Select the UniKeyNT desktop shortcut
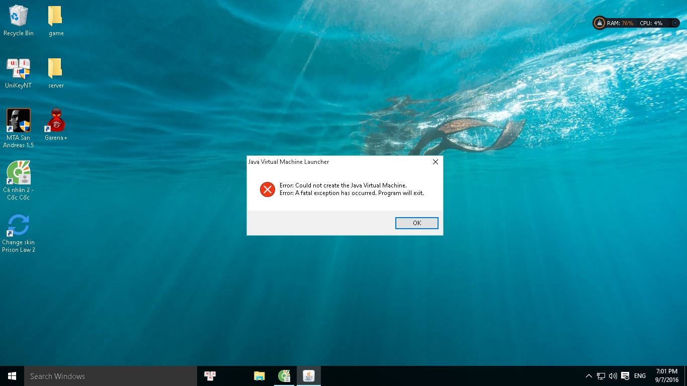The image size is (687, 386). 19,73
